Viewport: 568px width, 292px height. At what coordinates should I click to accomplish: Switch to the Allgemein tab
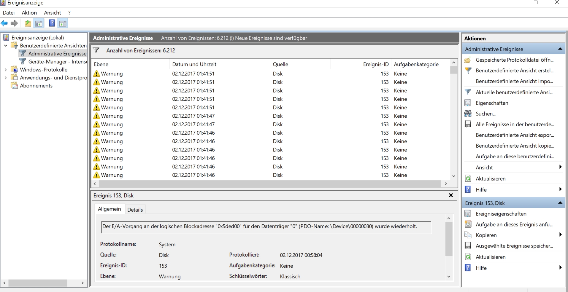[109, 209]
